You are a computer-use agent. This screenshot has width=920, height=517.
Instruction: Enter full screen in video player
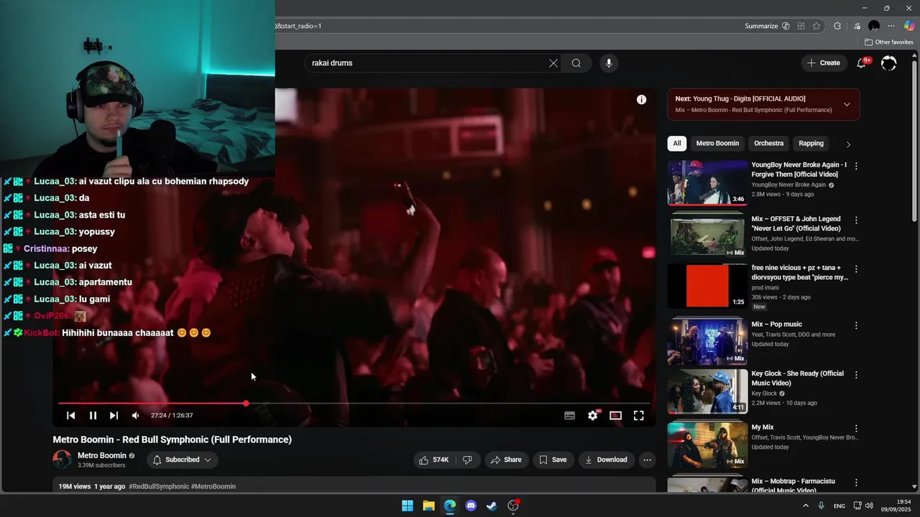638,415
